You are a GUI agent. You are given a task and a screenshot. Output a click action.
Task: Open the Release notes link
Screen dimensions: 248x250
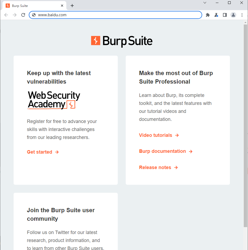[158, 167]
